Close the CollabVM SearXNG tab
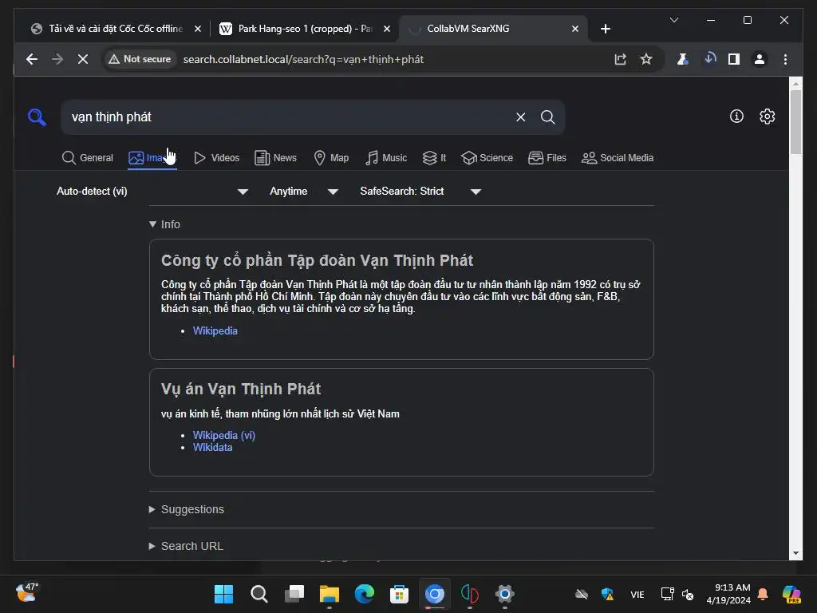Viewport: 817px width, 613px height. tap(575, 29)
